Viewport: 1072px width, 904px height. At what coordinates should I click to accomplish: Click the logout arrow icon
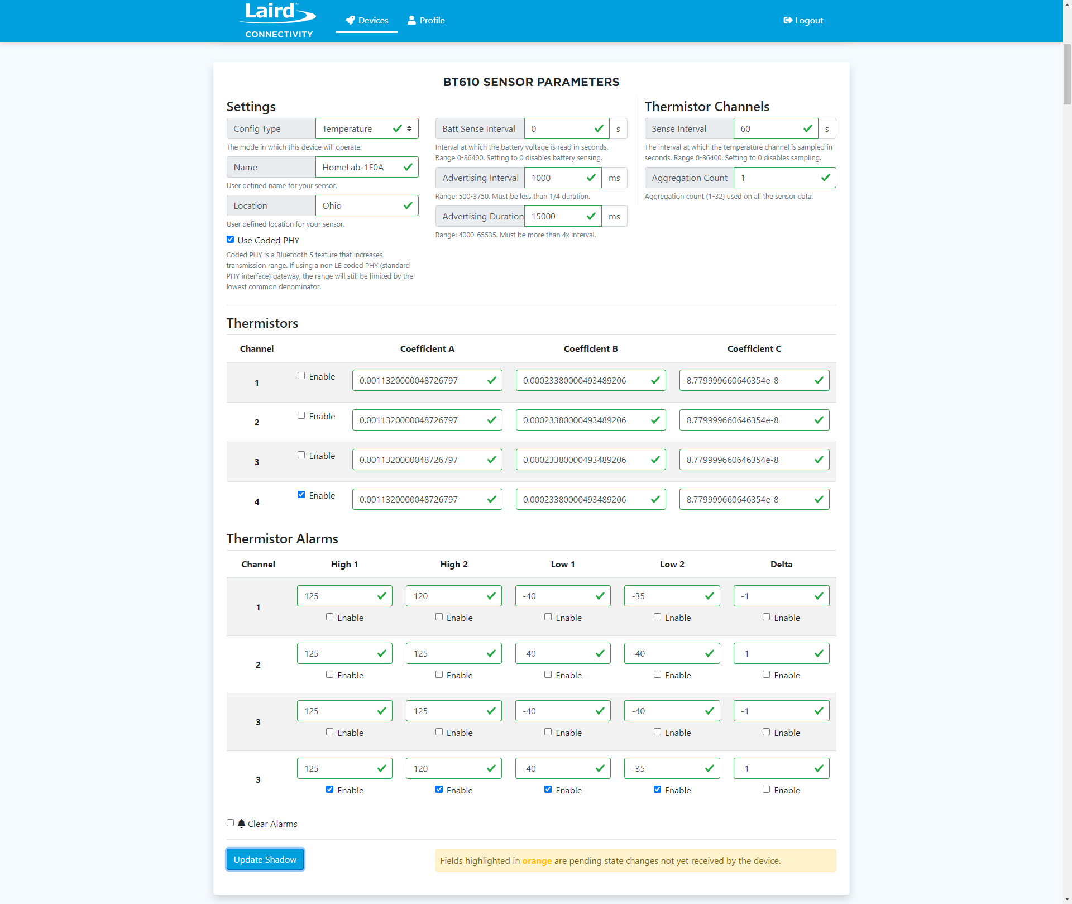click(788, 20)
